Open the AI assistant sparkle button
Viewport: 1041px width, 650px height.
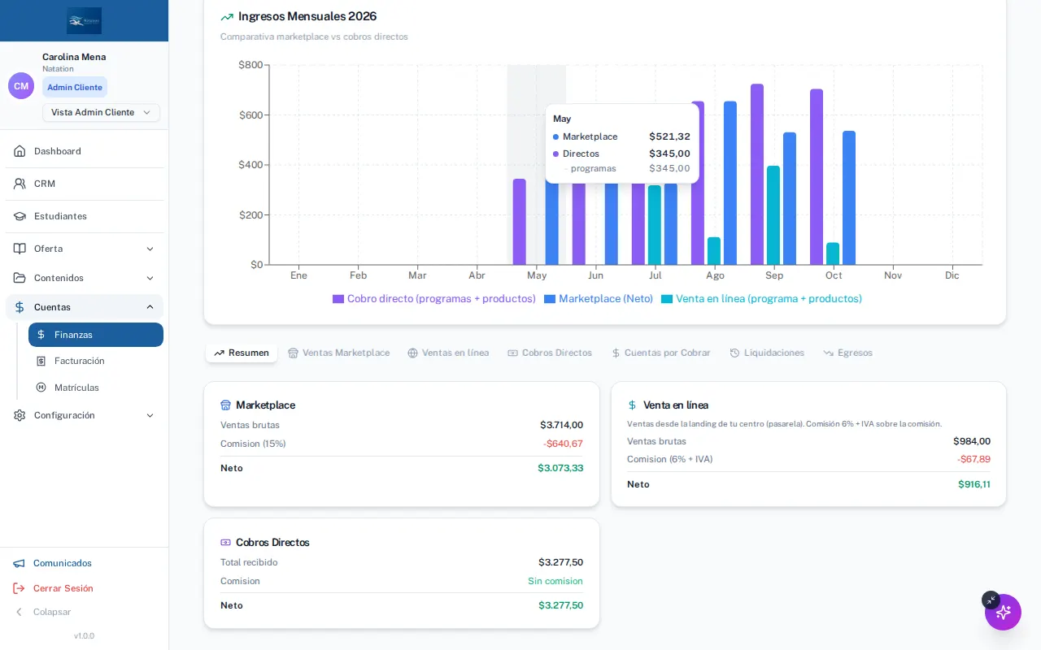pos(1003,612)
